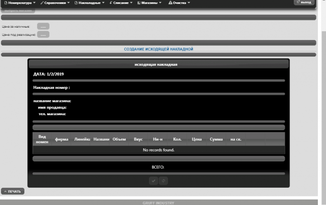The width and height of the screenshot is (326, 205).
Task: Click the document icon beside Номенклатура
Action: pos(6,3)
